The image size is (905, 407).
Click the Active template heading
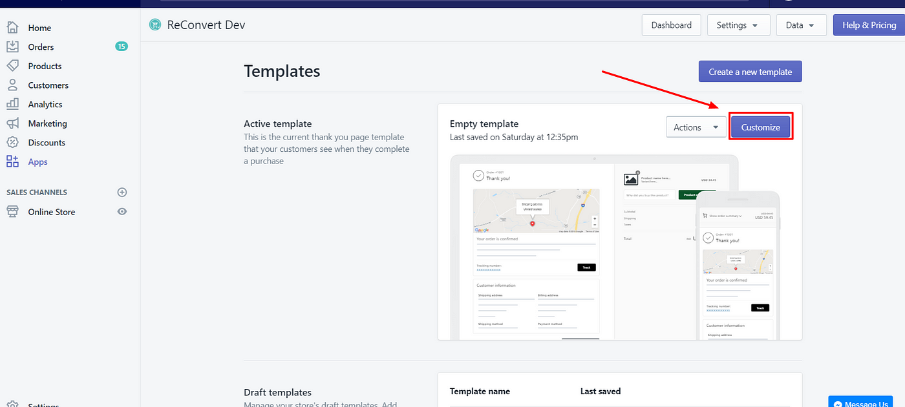point(277,124)
